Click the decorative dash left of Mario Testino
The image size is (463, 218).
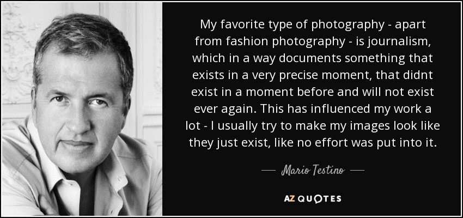click(269, 171)
